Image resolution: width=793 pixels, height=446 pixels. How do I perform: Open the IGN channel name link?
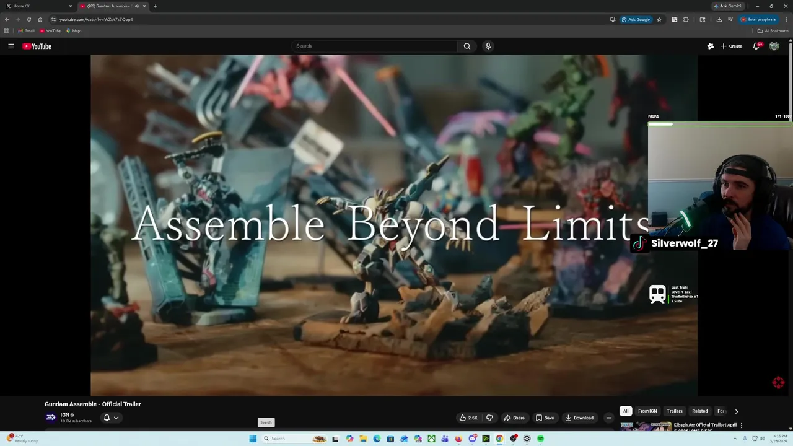pyautogui.click(x=65, y=415)
